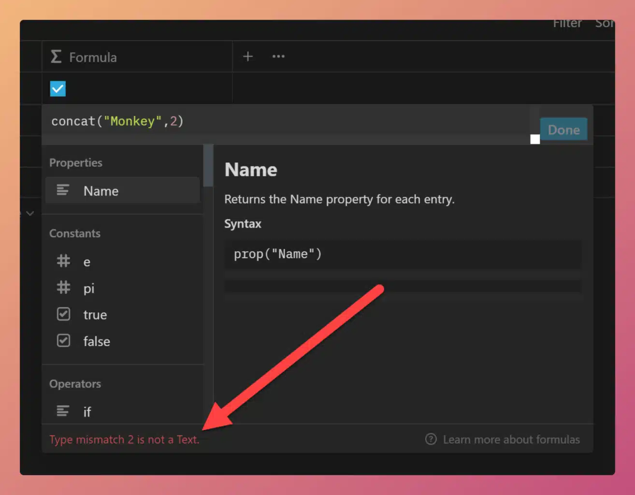Screen dimensions: 635x495
Task: Click into the concat formula input field
Action: pos(285,122)
